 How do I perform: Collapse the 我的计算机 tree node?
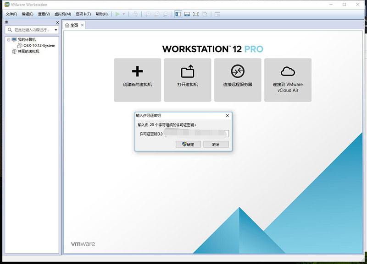[x=9, y=40]
